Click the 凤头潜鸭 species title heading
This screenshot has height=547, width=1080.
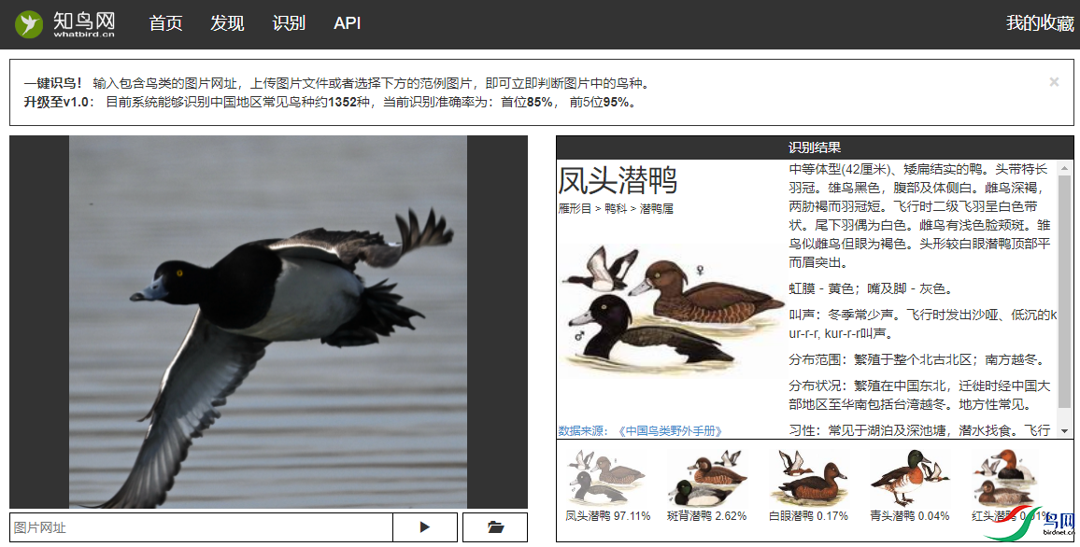pyautogui.click(x=618, y=180)
